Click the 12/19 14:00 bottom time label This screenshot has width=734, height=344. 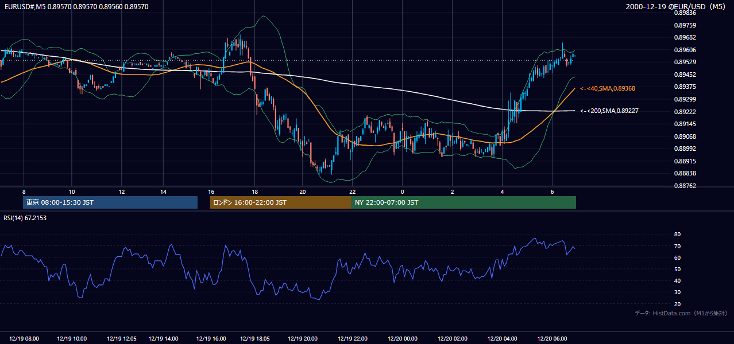click(x=163, y=339)
